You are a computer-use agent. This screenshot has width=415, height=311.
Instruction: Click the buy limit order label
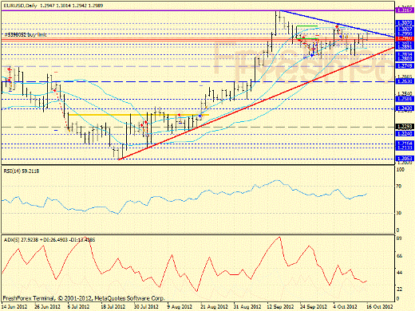(26, 34)
